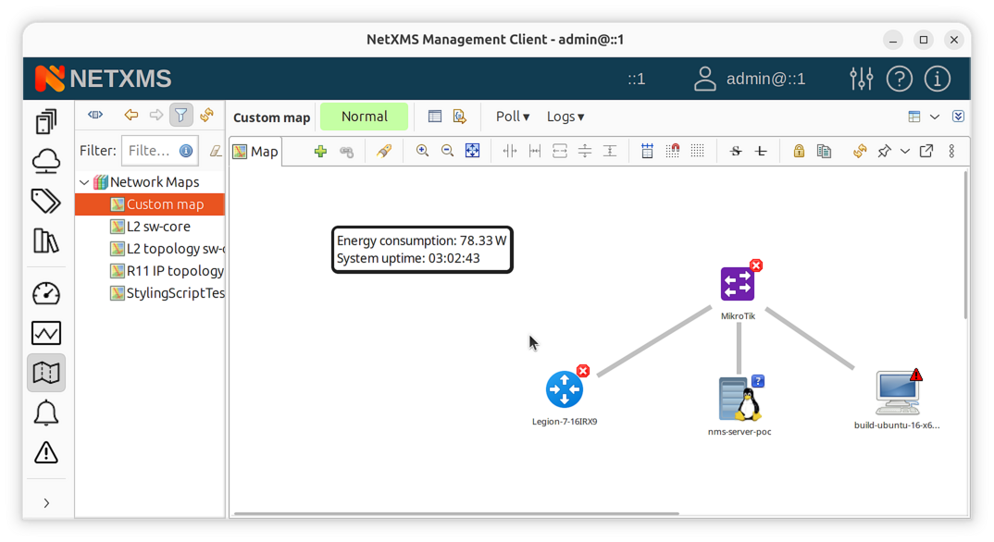Viewport: 994px width, 542px height.
Task: Click the zoom-to-fit map icon
Action: tap(472, 152)
